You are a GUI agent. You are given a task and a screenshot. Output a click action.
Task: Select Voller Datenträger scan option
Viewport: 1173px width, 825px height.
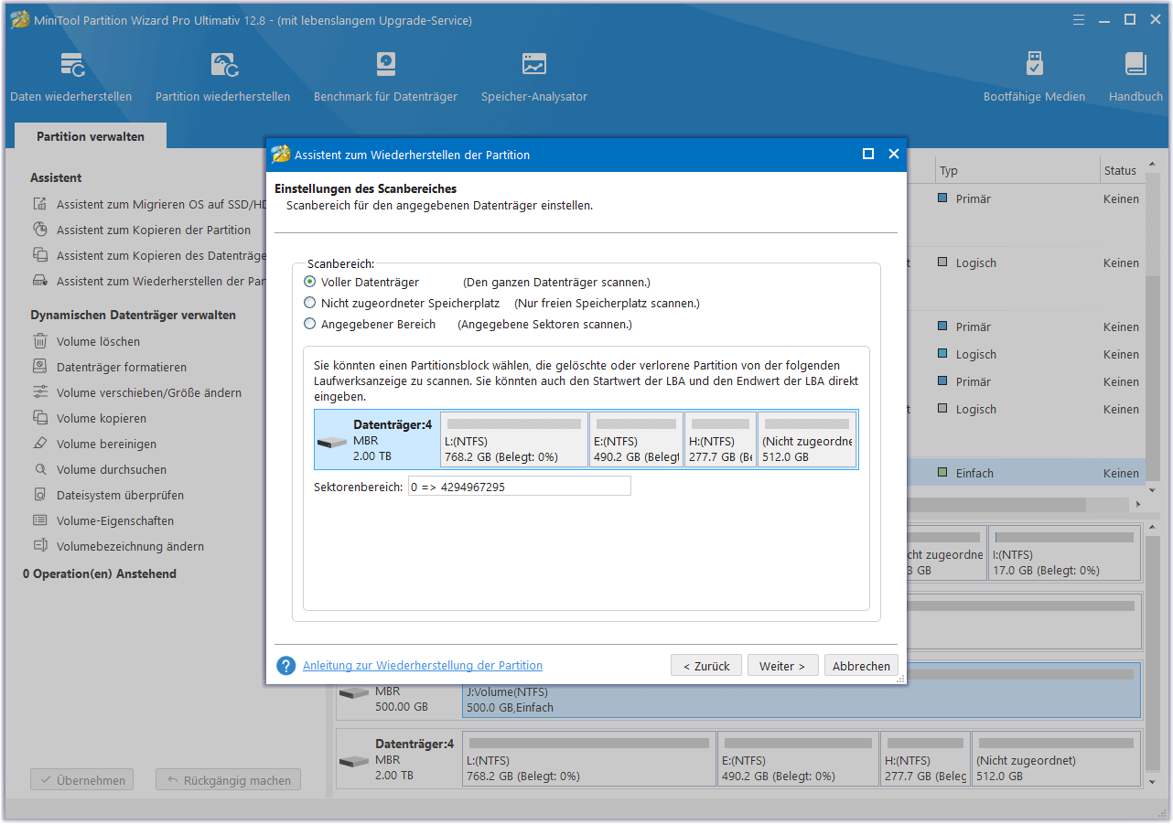click(x=310, y=283)
